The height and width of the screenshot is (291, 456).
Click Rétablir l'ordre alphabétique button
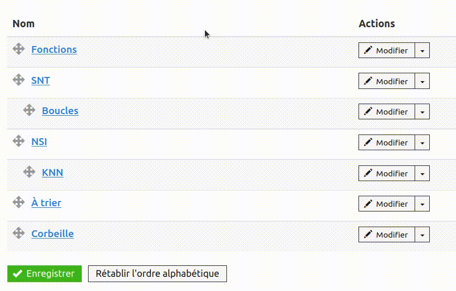157,274
